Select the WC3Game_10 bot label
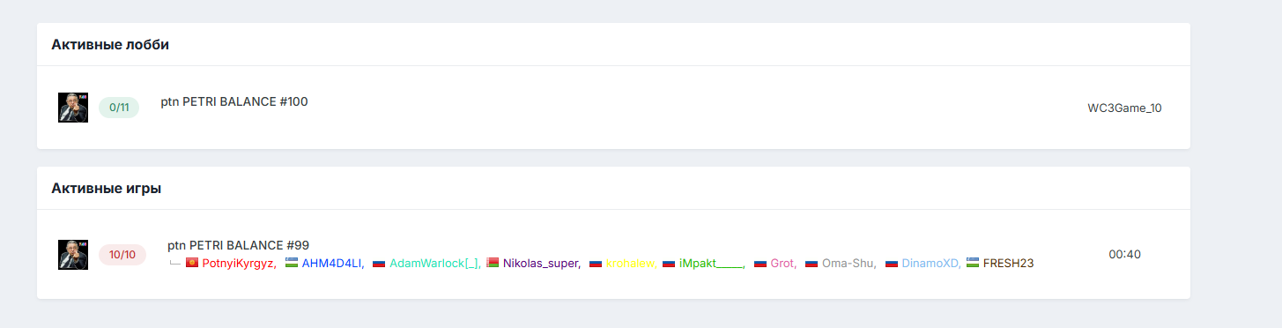This screenshot has height=328, width=1282. click(1124, 108)
